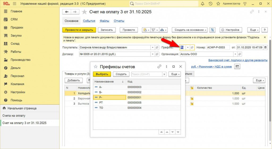
Task: Star the Префиксы счетов dialog as favorite
Action: click(96, 67)
